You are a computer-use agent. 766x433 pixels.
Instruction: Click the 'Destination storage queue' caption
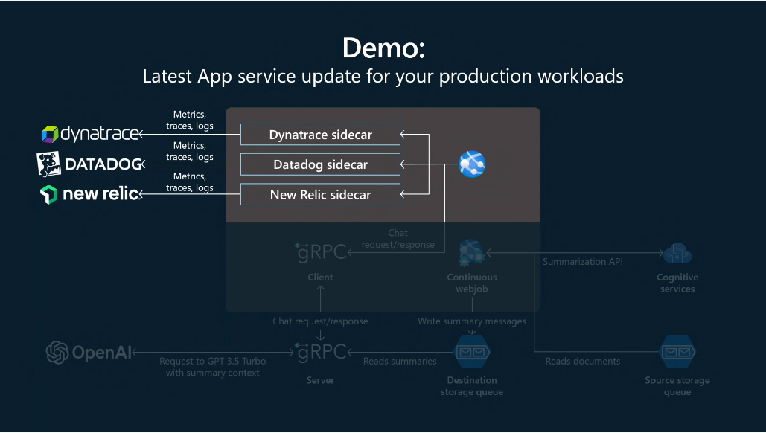click(x=472, y=386)
